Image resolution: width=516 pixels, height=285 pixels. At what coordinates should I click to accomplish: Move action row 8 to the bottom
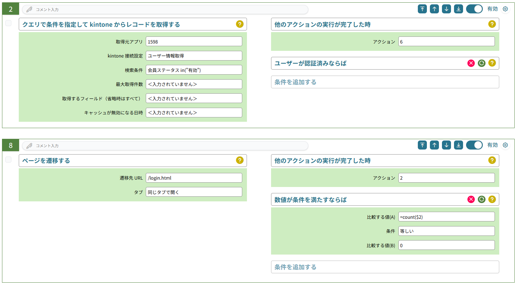458,145
